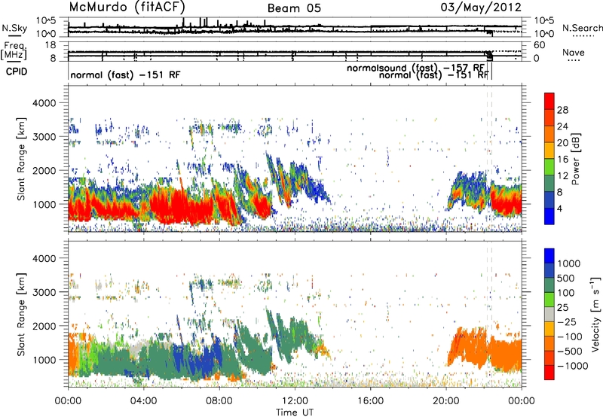
Task: Click the red bottom segment of velocity colorbar
Action: [549, 373]
